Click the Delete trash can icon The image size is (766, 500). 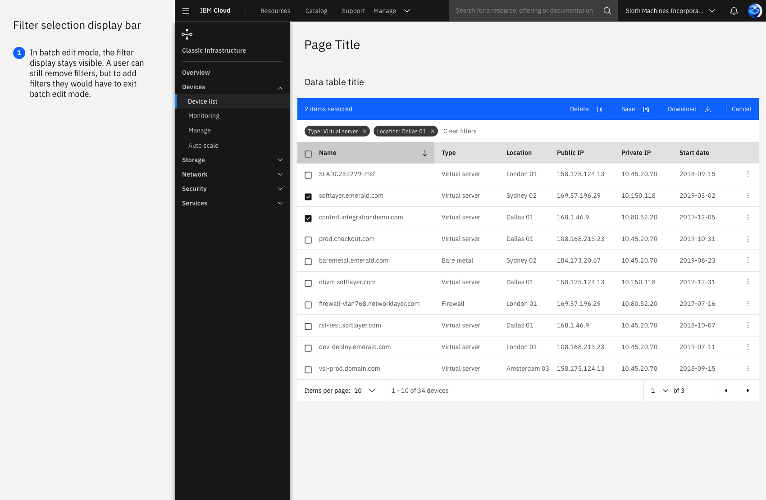[x=600, y=109]
